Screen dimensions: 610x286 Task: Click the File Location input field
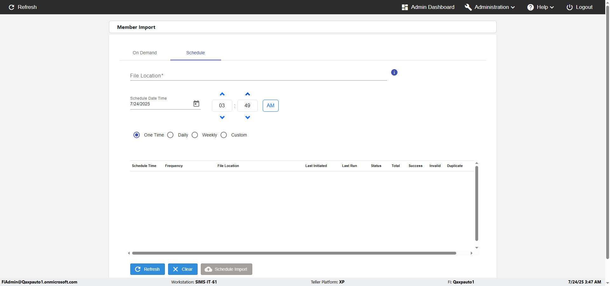[258, 76]
